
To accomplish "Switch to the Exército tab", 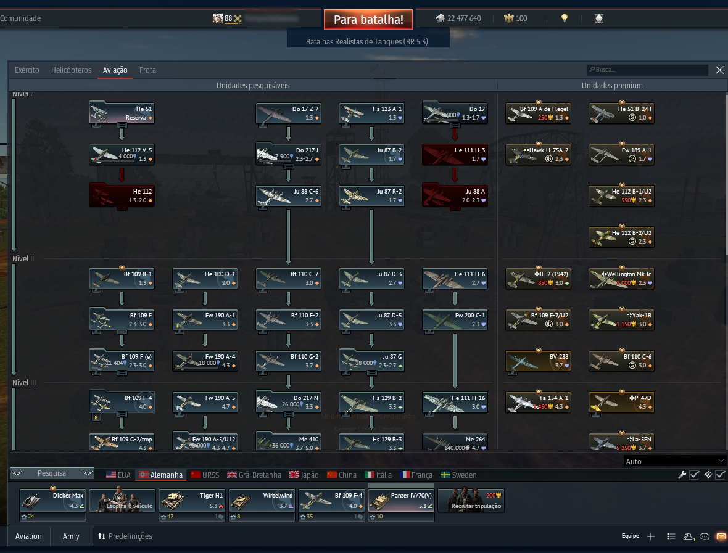I will (27, 70).
